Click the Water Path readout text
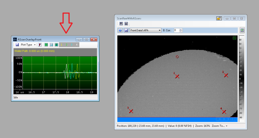 tap(35, 51)
